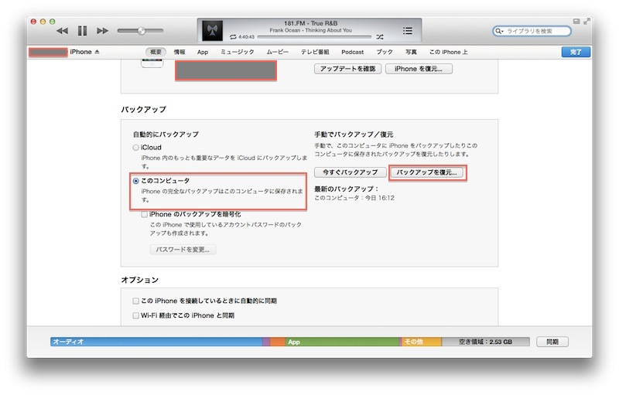The width and height of the screenshot is (619, 395).
Task: Open the Podcast tab
Action: click(x=353, y=52)
